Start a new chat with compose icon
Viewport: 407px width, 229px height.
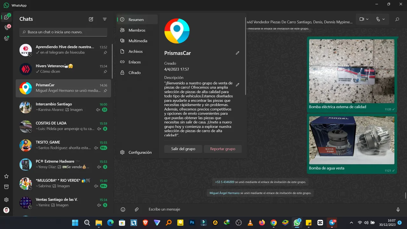(91, 19)
